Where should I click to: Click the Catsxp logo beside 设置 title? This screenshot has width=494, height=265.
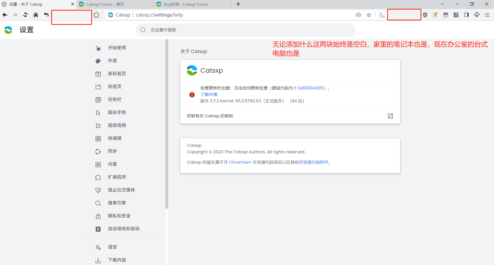[8, 30]
